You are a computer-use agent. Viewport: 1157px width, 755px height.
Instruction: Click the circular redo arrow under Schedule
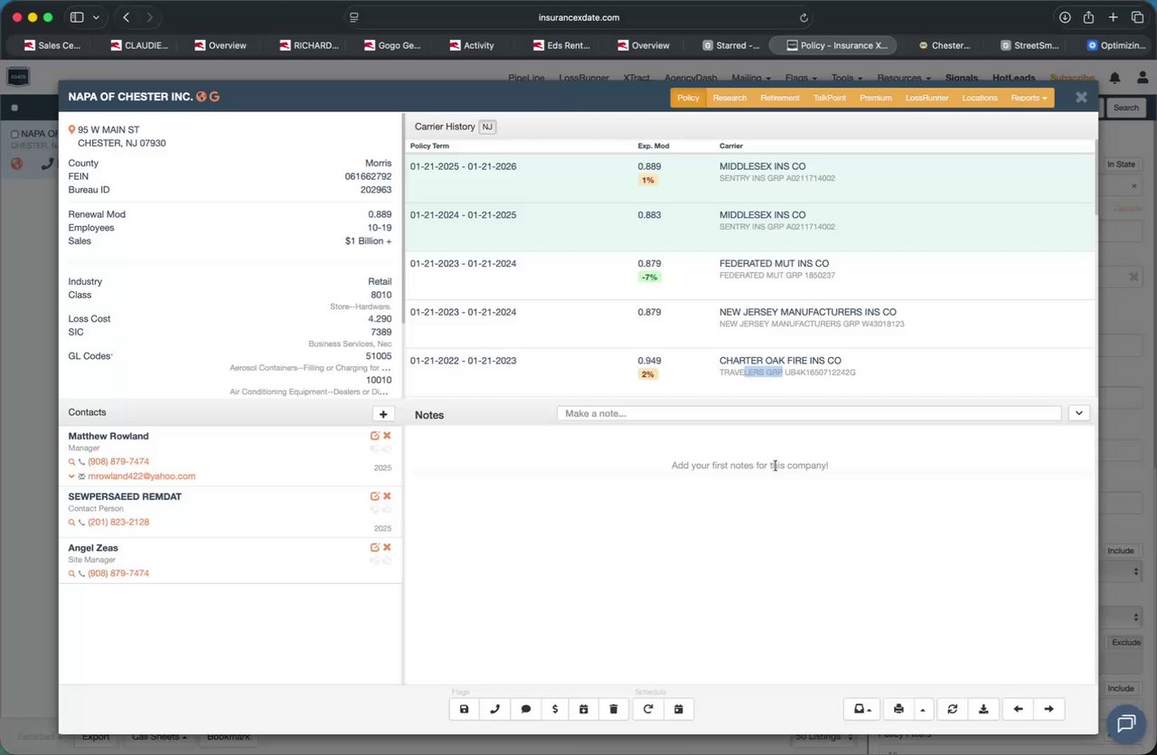(648, 709)
